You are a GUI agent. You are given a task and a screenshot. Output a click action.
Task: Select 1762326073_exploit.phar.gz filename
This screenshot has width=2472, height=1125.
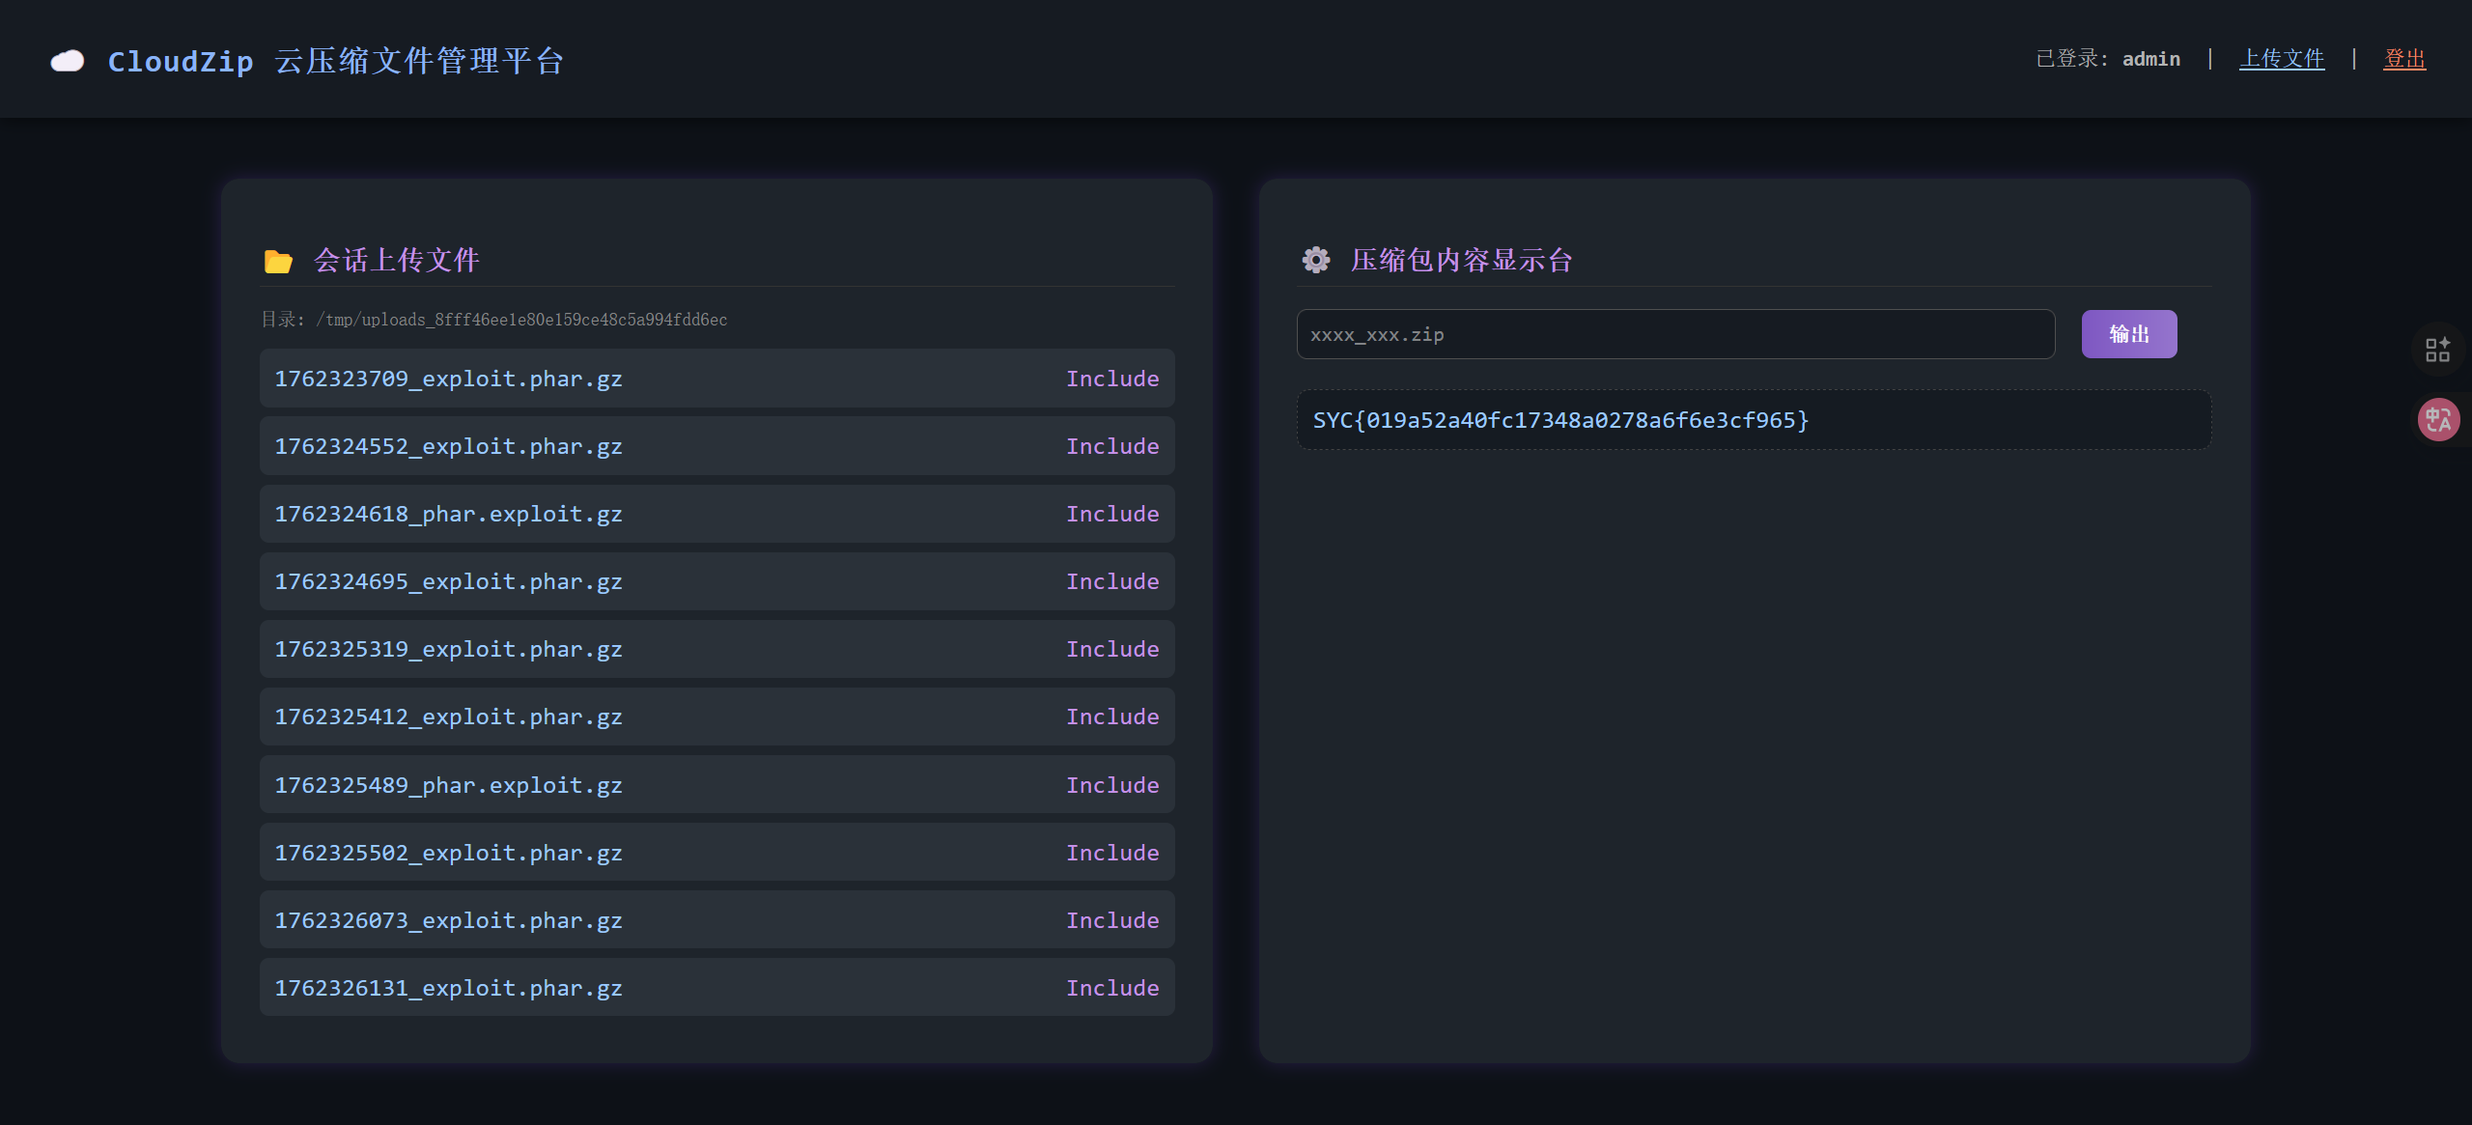point(448,920)
